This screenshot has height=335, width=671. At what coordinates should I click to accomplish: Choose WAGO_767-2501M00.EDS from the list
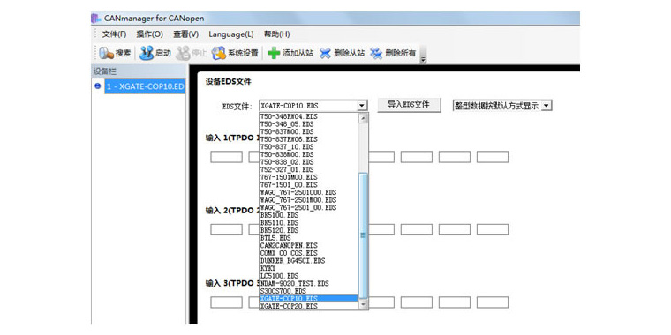point(308,200)
